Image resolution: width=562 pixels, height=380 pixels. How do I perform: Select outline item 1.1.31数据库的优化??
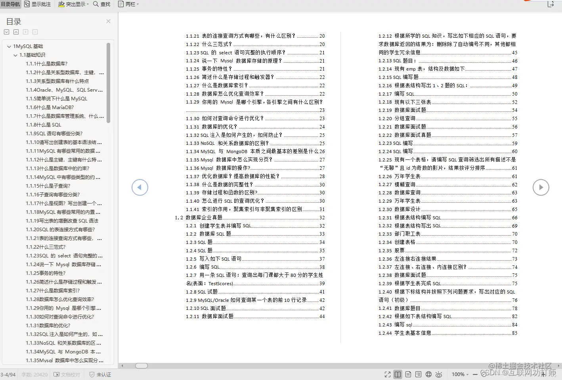tap(48, 326)
